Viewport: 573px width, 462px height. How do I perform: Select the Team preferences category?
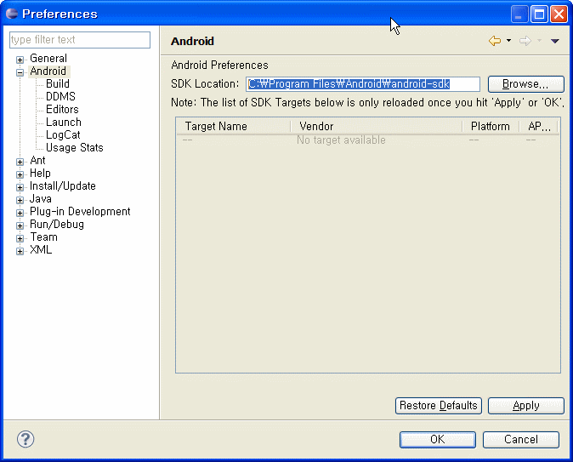click(x=43, y=237)
